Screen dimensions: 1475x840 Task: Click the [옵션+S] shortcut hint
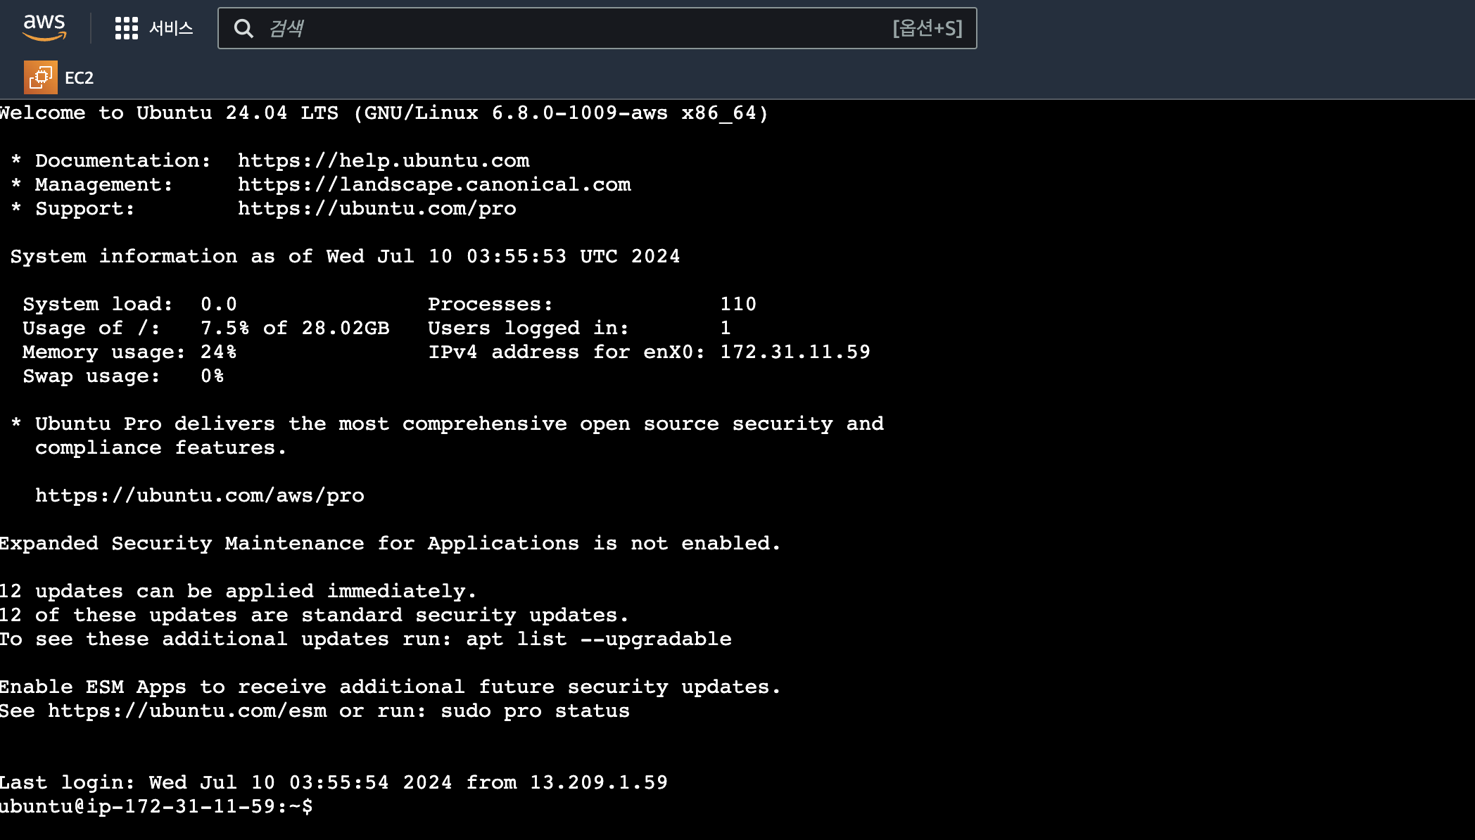[x=927, y=28]
